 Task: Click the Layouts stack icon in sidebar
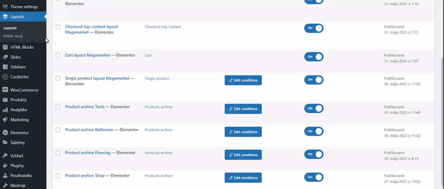[5, 17]
